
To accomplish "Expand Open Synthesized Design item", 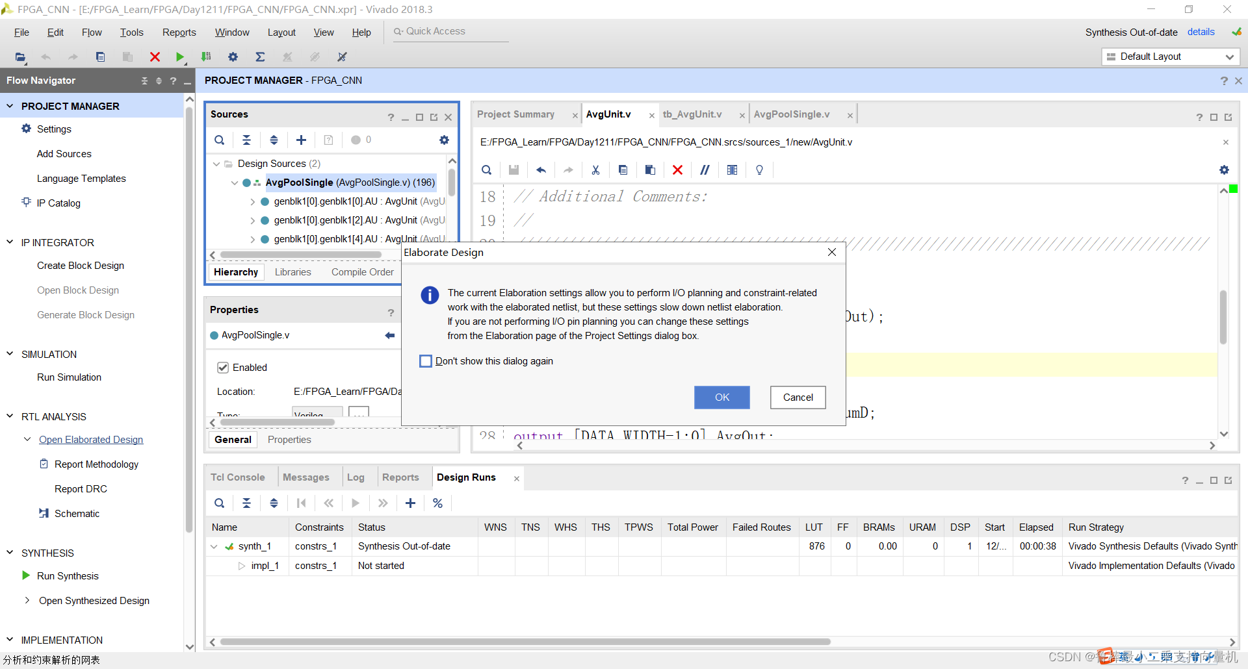I will (x=27, y=601).
